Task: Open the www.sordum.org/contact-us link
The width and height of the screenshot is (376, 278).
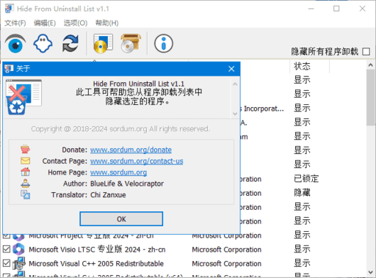Action: pyautogui.click(x=137, y=161)
